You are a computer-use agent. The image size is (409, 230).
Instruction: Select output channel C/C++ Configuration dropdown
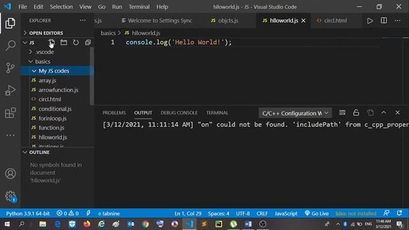(295, 113)
